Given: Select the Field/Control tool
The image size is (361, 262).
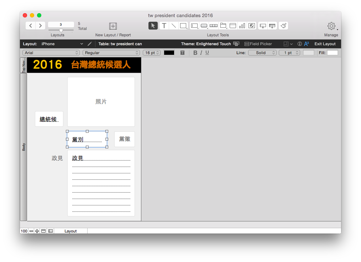Looking at the screenshot, I should tap(194, 26).
